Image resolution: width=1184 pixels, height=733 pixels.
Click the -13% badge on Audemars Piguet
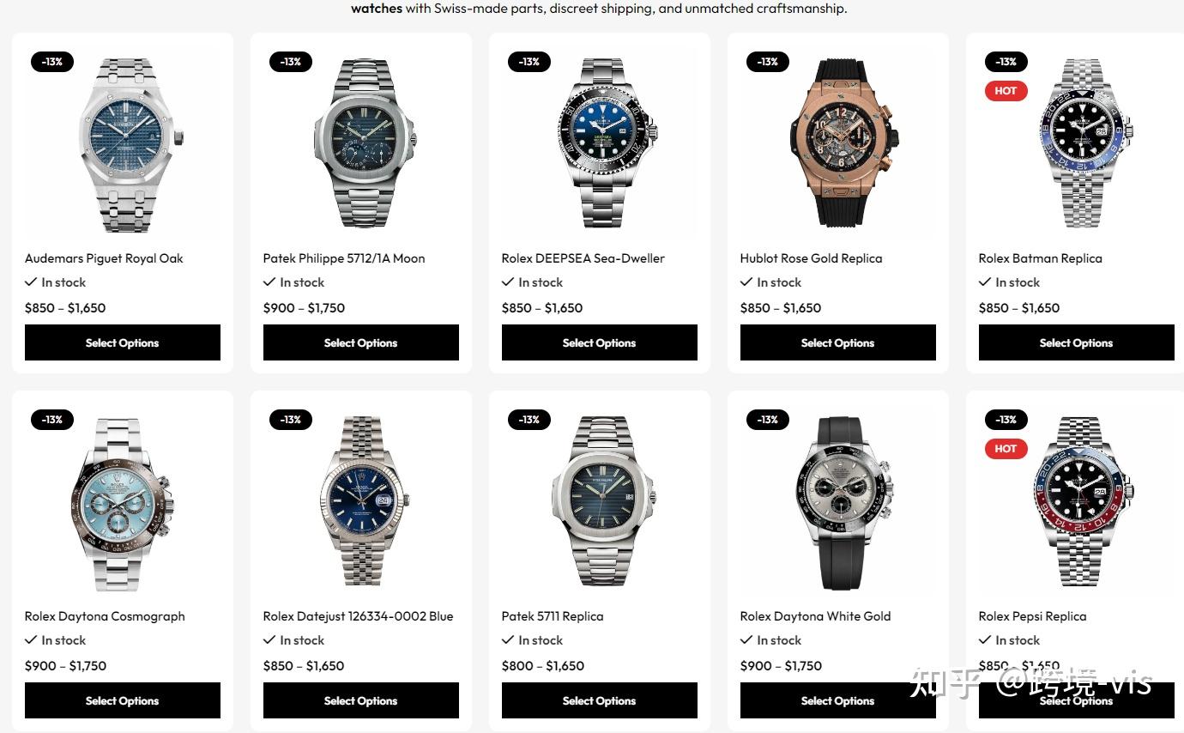click(52, 62)
